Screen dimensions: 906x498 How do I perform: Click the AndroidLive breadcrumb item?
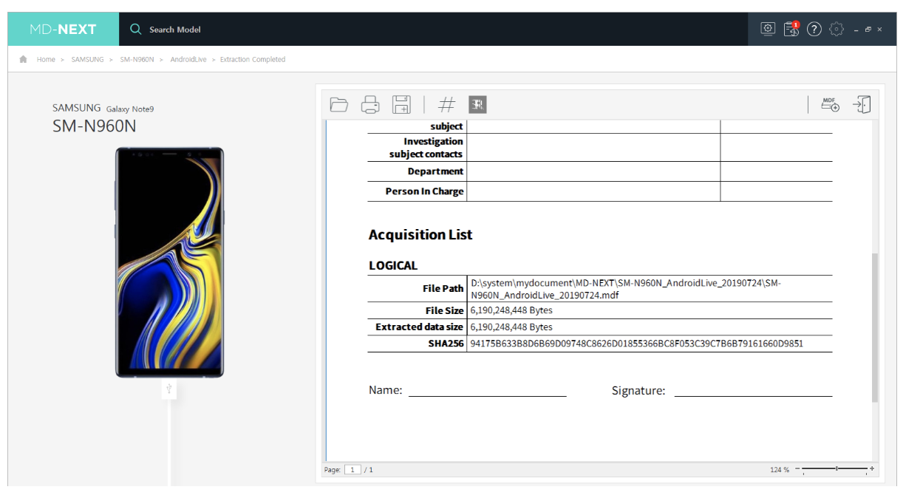(188, 60)
